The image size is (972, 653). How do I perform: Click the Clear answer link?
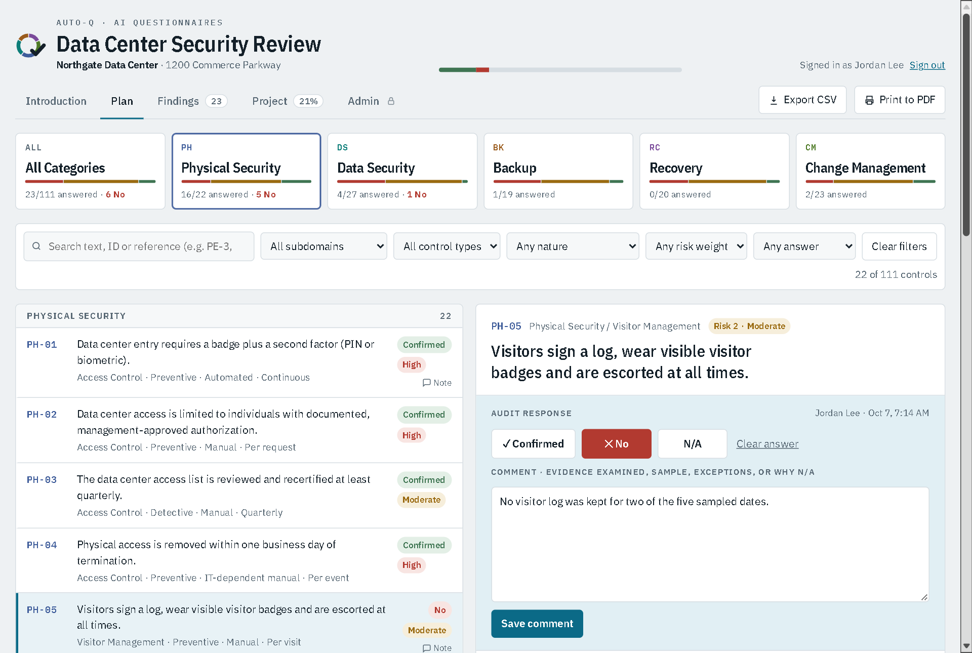[767, 444]
